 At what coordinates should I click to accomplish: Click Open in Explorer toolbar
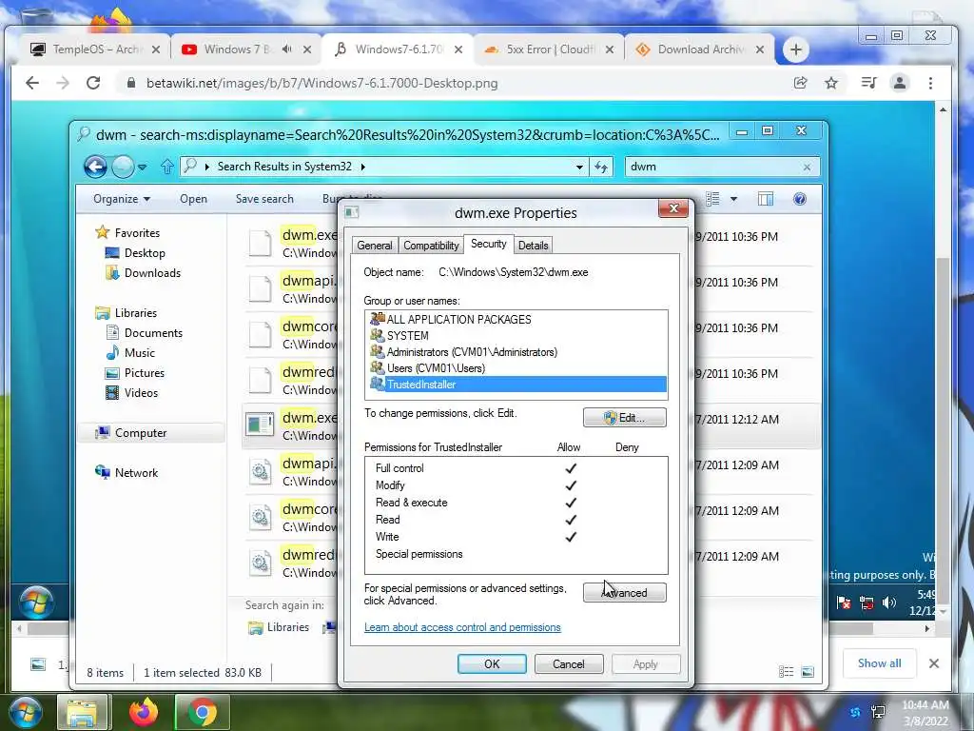(193, 199)
